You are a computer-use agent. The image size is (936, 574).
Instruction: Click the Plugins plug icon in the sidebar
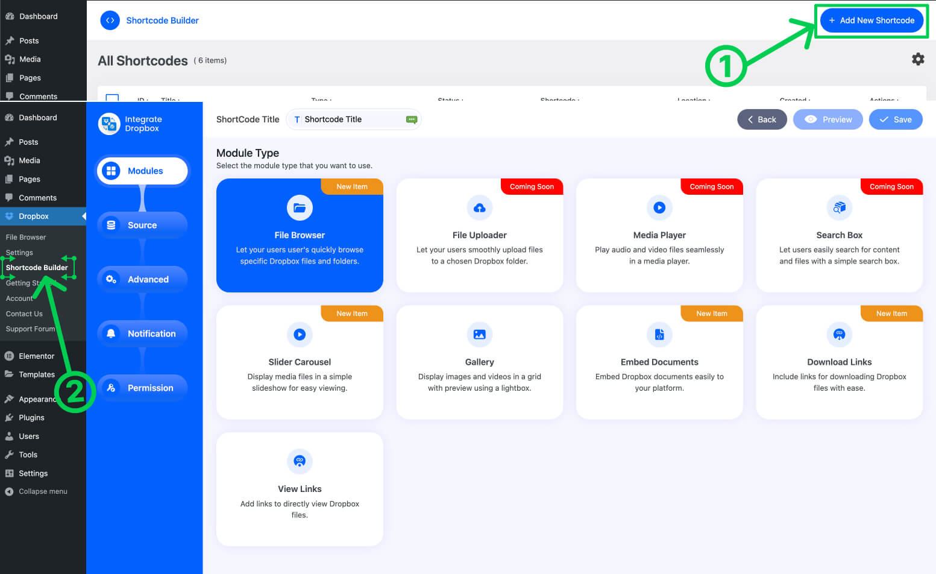pyautogui.click(x=9, y=417)
